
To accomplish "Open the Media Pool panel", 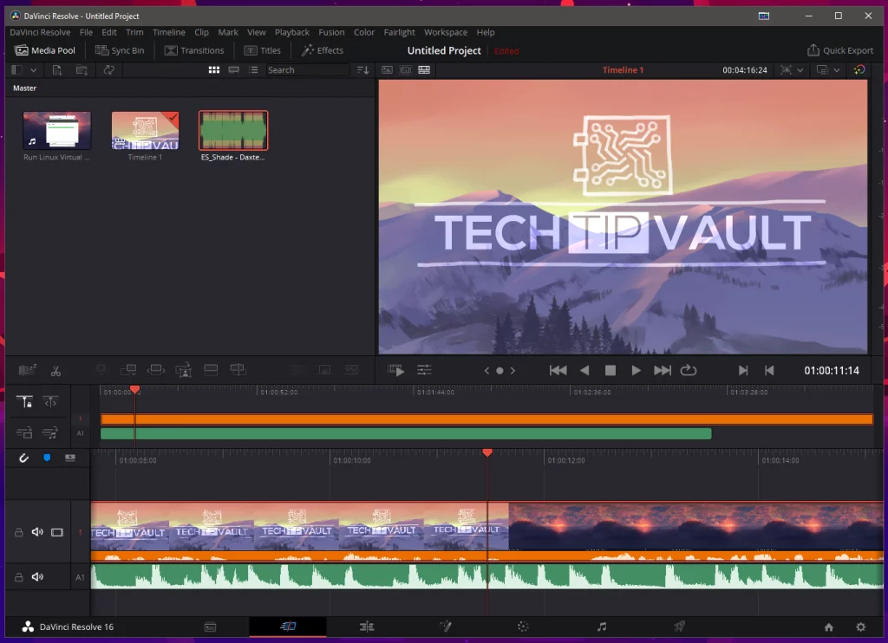I will 45,50.
